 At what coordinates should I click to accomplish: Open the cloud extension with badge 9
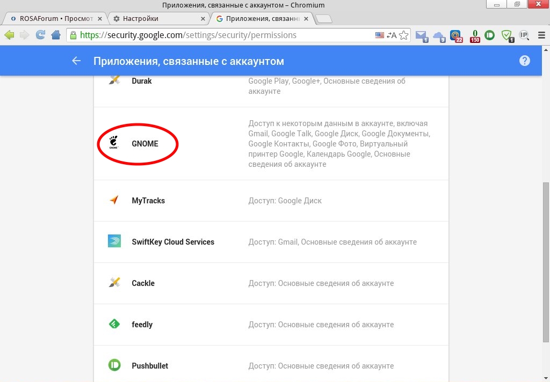[x=439, y=36]
